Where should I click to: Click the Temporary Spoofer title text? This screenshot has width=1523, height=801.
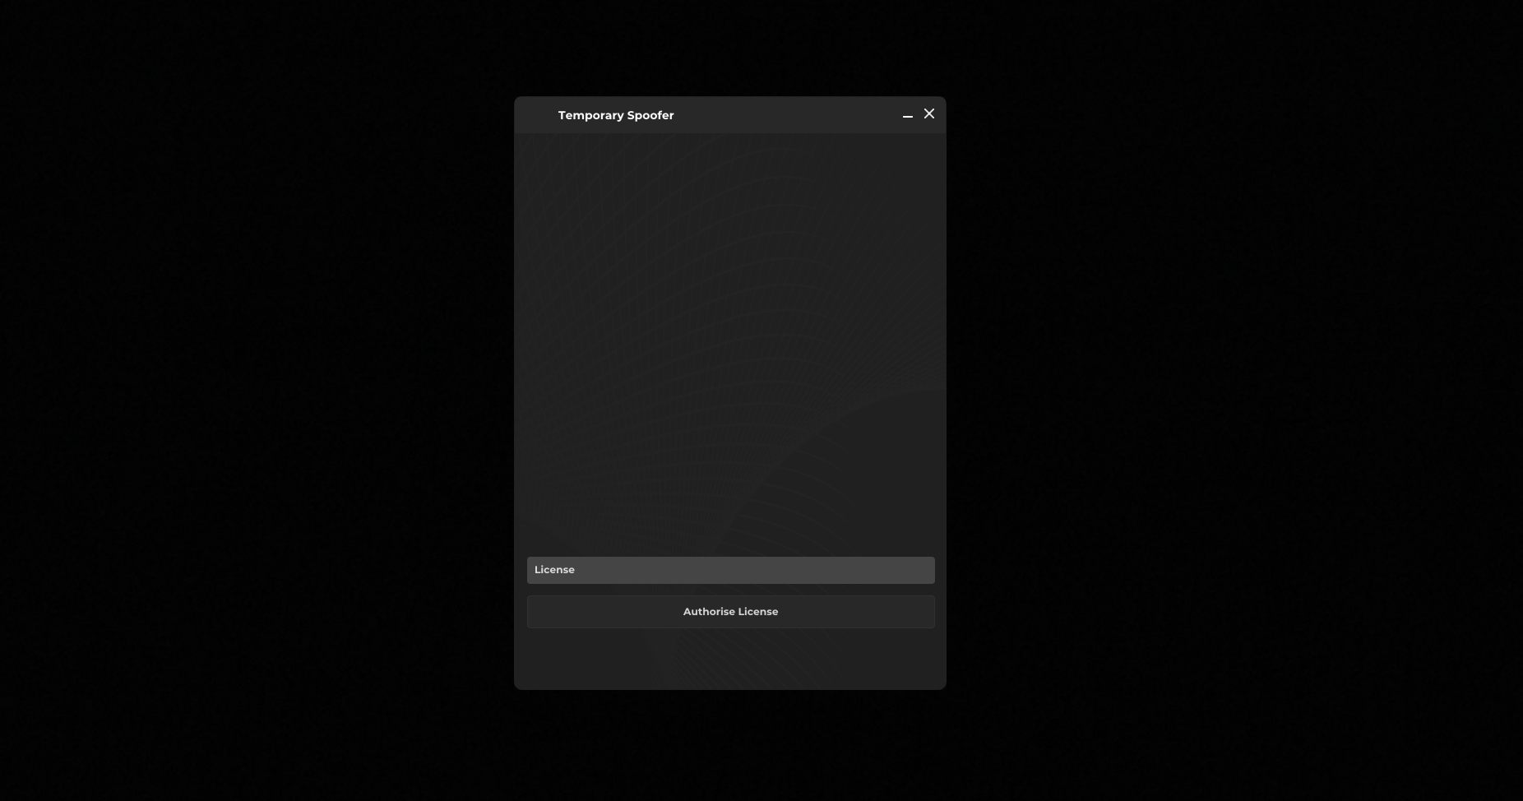pos(616,116)
